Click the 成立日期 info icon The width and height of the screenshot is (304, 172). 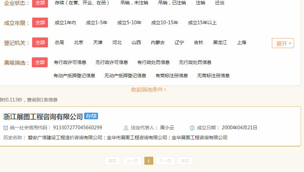point(192,128)
